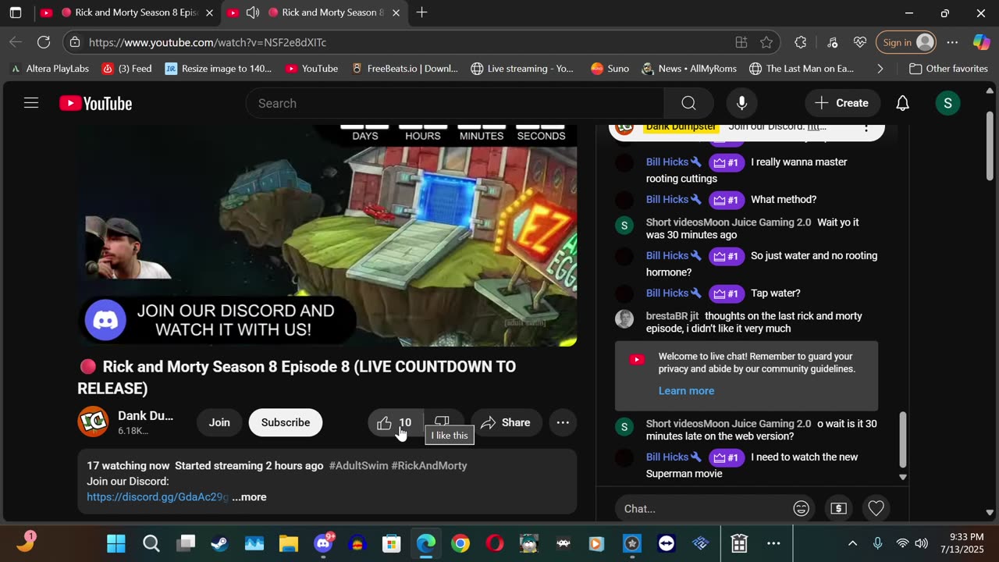Open Learn more chat guidelines link

[686, 390]
